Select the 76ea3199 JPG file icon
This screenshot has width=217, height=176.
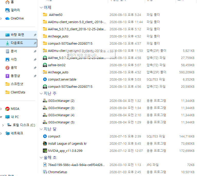45,165
